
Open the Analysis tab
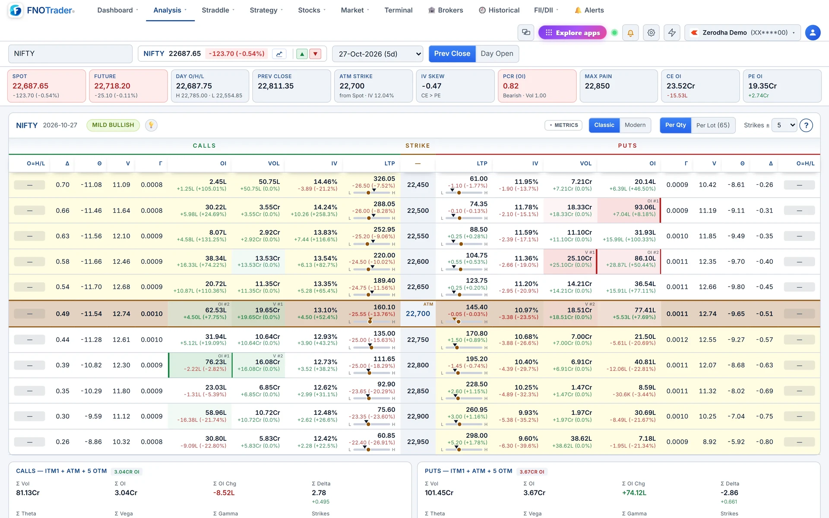[x=170, y=10]
